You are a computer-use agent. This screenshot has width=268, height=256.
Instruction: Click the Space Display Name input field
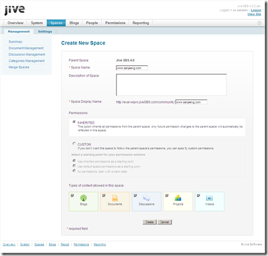[x=192, y=102]
